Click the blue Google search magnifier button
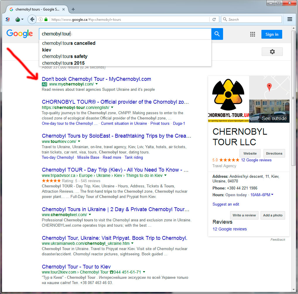The image size is (298, 294). point(217,34)
